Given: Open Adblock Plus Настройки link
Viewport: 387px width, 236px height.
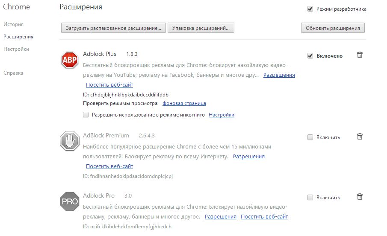Looking at the screenshot, I should click(x=222, y=115).
